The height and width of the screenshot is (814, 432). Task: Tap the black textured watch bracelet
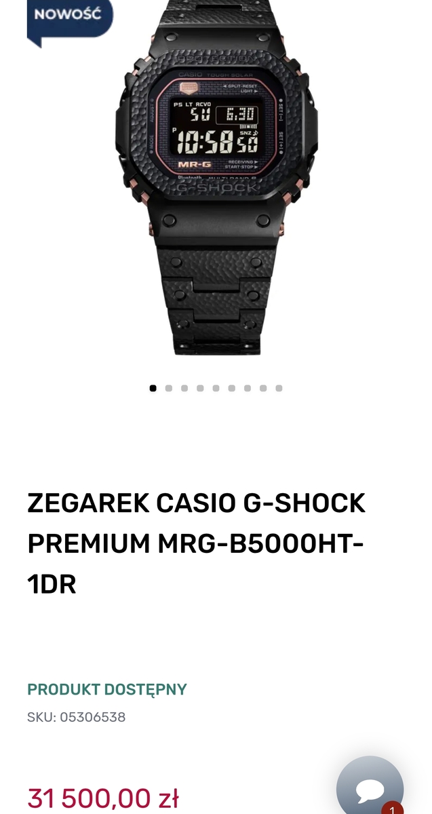pos(216,292)
